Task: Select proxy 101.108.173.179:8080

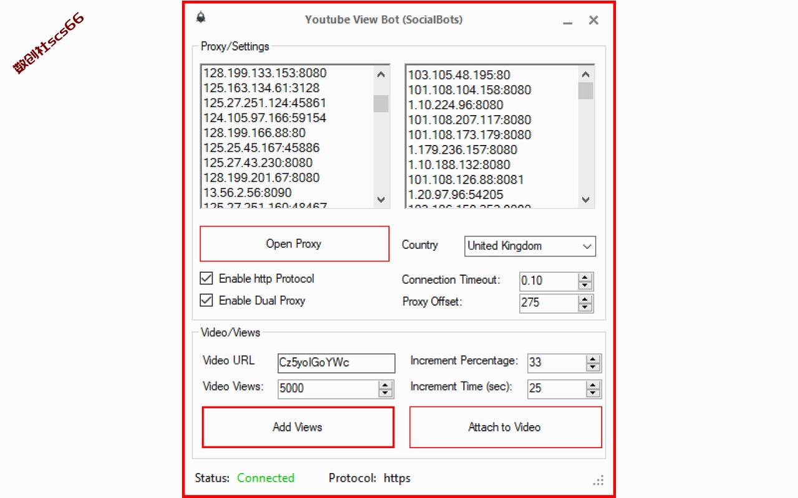Action: point(469,134)
